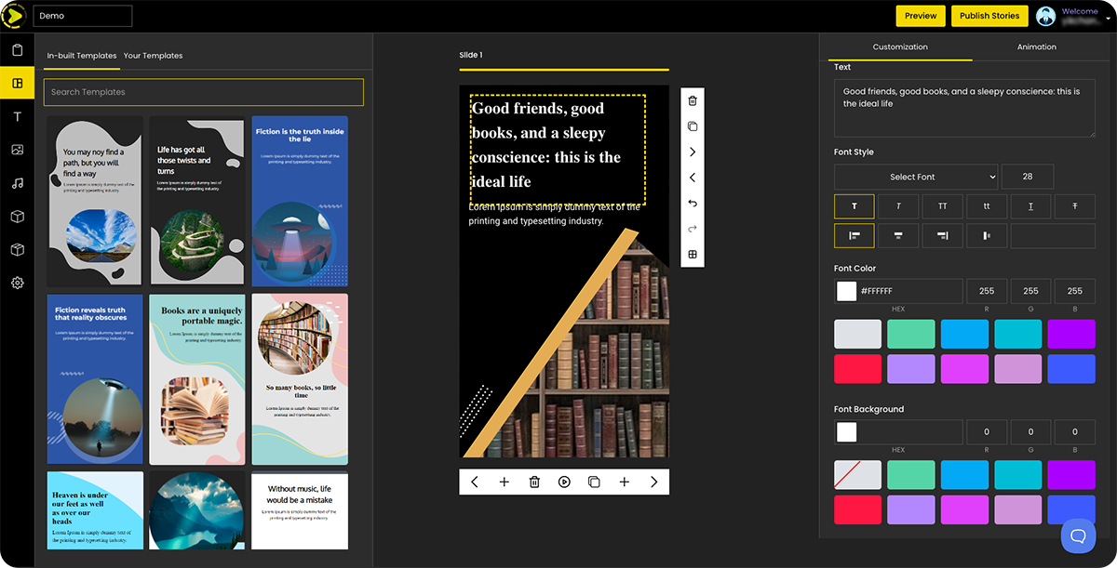Toggle underline text style

[1030, 206]
